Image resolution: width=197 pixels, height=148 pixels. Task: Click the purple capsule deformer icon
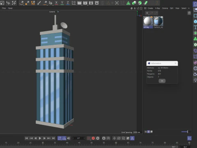(x=195, y=51)
